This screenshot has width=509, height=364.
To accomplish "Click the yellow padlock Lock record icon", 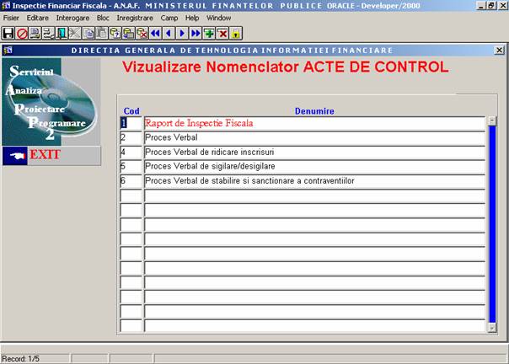I will [x=236, y=34].
